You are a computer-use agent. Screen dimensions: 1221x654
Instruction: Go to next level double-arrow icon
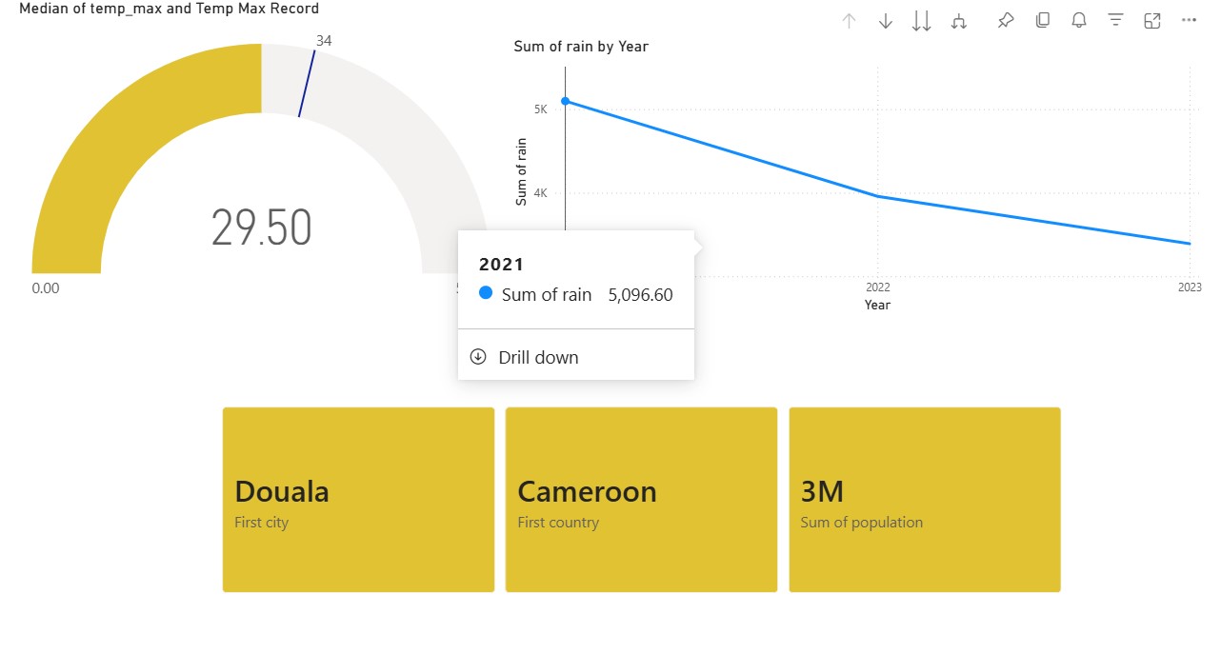point(922,21)
